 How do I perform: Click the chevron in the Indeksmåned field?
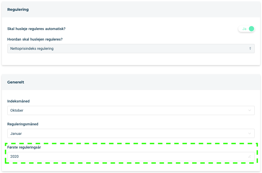pos(249,110)
